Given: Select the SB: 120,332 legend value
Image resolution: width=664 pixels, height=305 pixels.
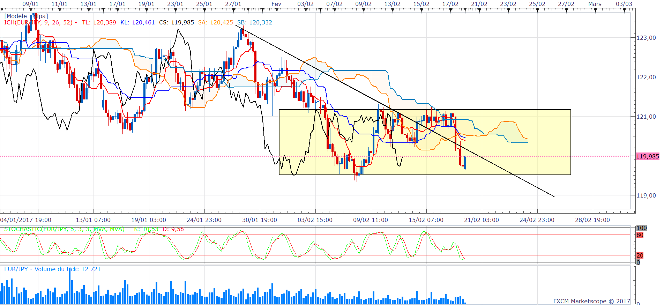Looking at the screenshot, I should pos(255,22).
